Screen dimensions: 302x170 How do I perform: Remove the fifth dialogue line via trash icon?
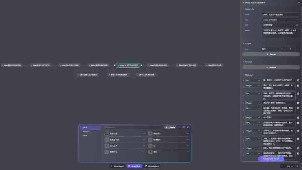tap(298, 108)
